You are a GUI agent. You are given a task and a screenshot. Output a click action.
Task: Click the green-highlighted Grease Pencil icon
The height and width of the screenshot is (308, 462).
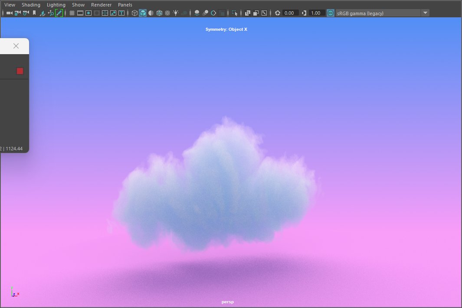click(x=59, y=13)
